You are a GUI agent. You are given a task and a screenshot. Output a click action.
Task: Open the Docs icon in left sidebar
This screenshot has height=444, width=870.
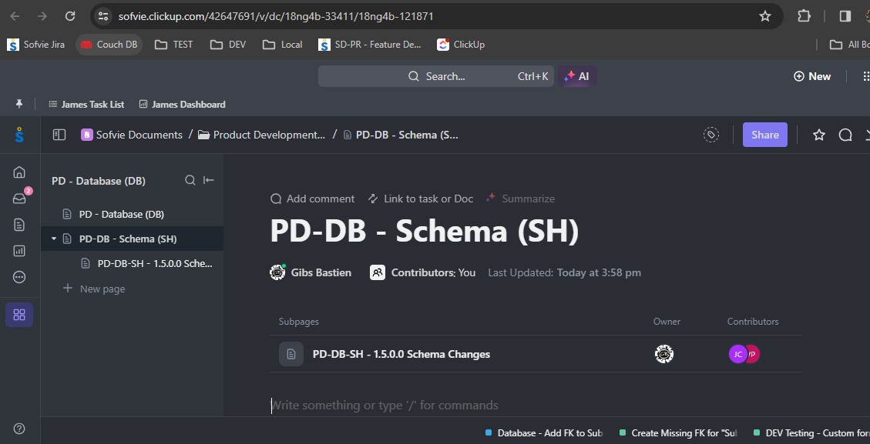[x=19, y=225]
